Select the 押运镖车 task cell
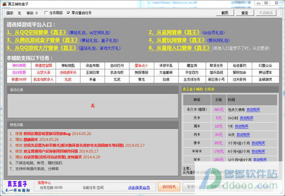Screen dimensions: 285x196 (266, 73)
